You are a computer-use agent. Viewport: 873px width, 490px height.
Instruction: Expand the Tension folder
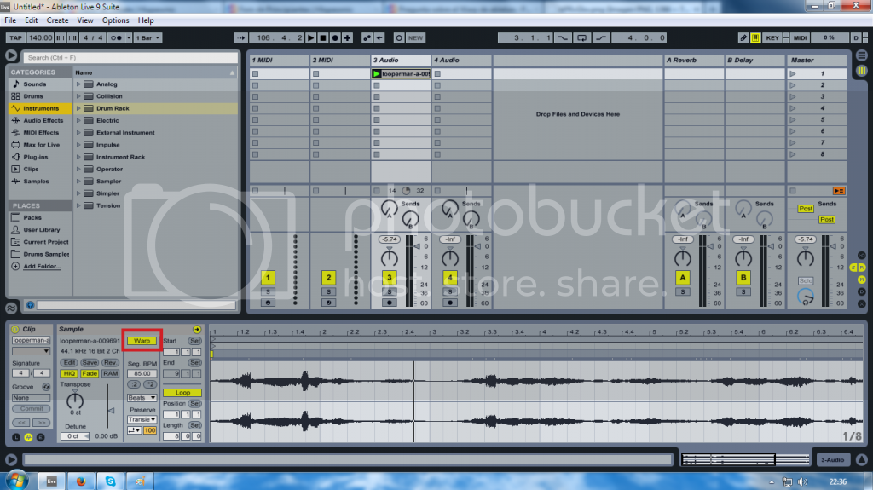[78, 205]
